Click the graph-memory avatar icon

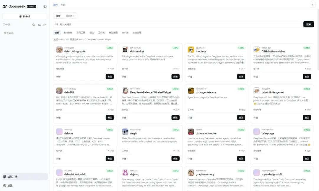tap(191, 172)
